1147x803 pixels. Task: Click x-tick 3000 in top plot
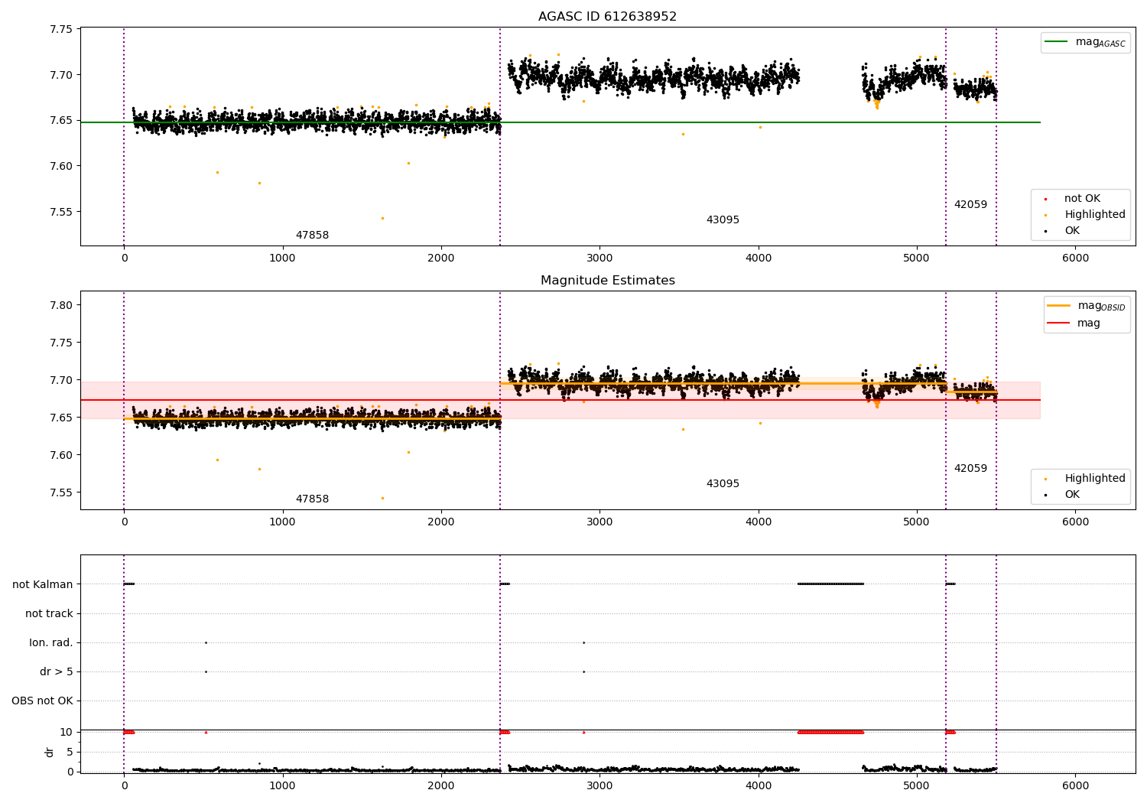pos(599,258)
